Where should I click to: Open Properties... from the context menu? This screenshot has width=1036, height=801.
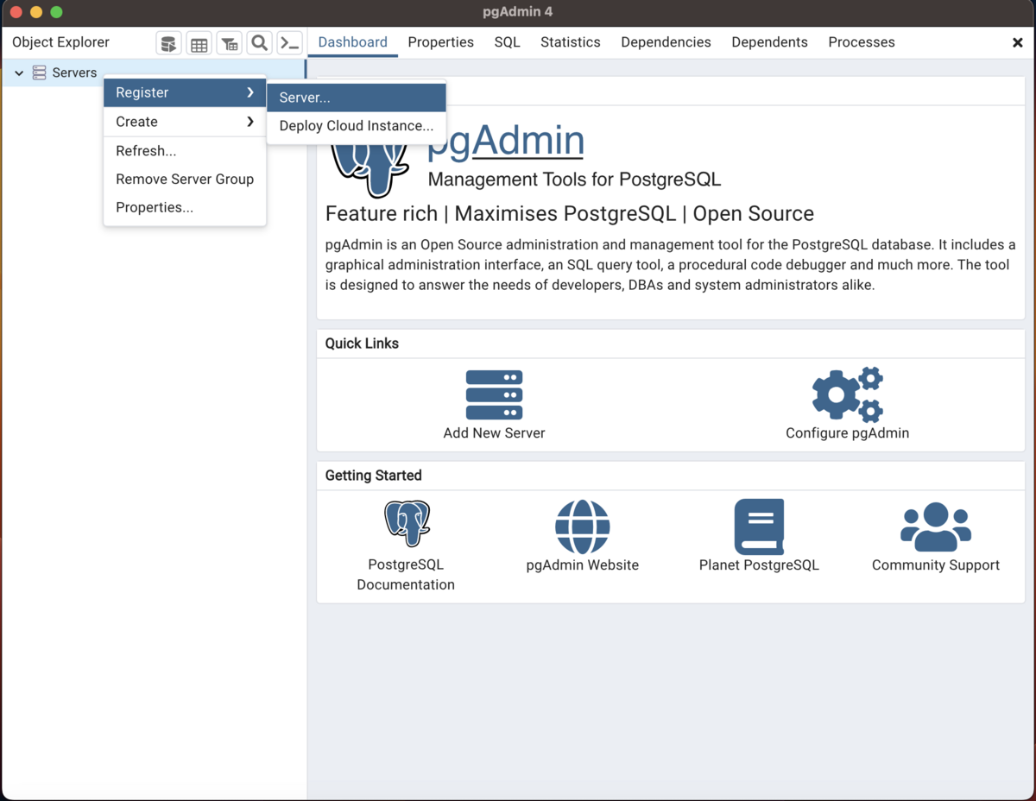(185, 208)
